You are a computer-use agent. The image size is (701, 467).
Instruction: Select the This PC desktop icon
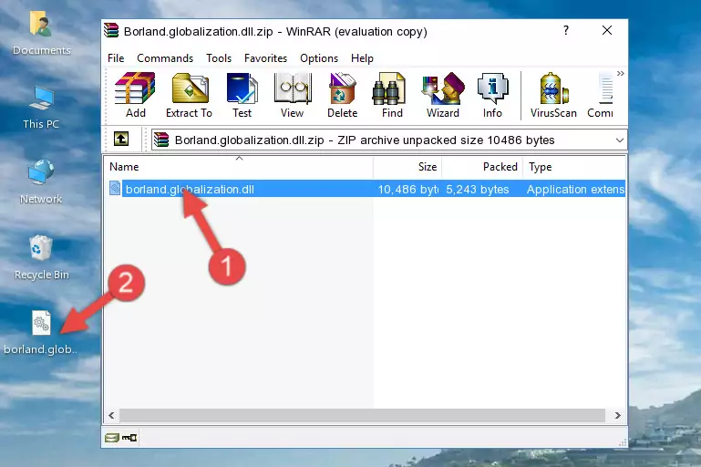pyautogui.click(x=41, y=109)
